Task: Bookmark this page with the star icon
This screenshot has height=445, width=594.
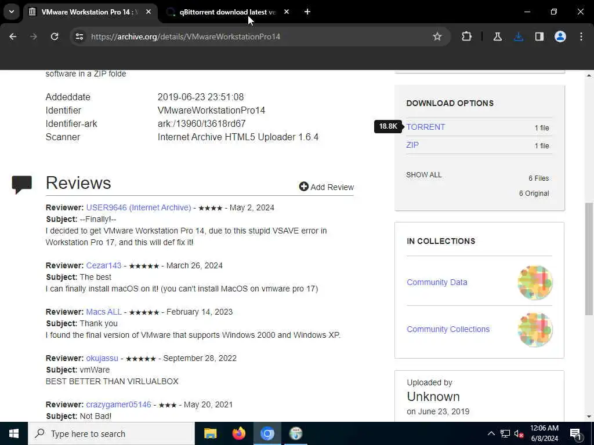Action: 437,37
